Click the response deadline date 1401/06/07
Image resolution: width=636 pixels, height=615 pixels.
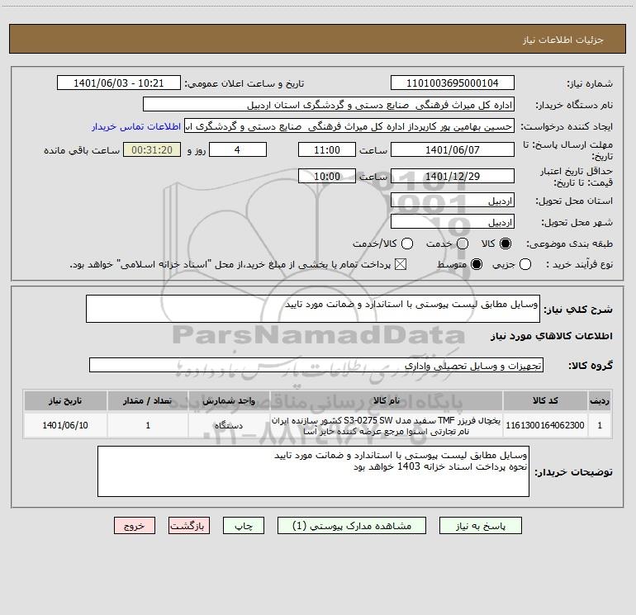[x=453, y=149]
